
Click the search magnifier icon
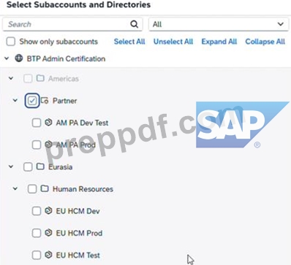point(134,24)
